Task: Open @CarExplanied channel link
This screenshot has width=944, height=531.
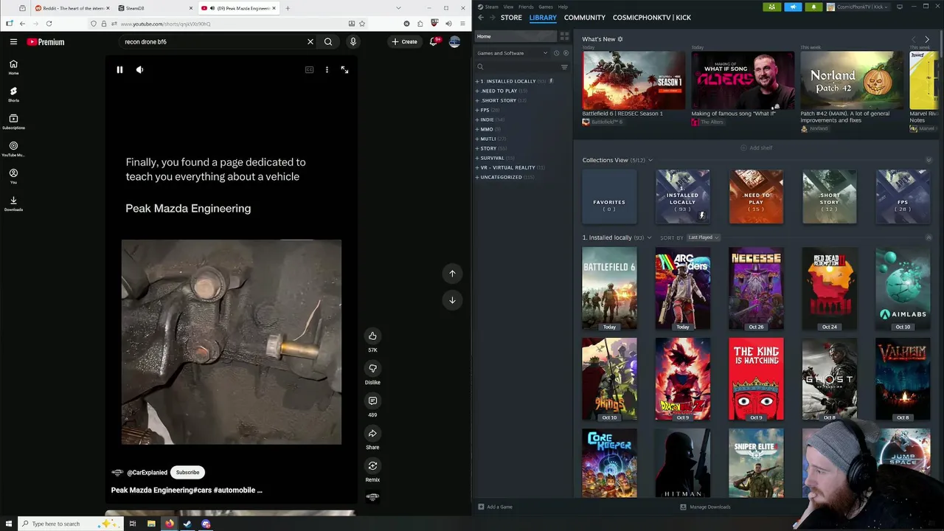Action: (x=147, y=472)
